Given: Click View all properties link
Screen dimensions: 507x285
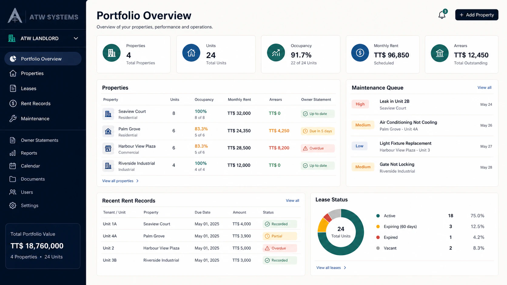Looking at the screenshot, I should 118,181.
